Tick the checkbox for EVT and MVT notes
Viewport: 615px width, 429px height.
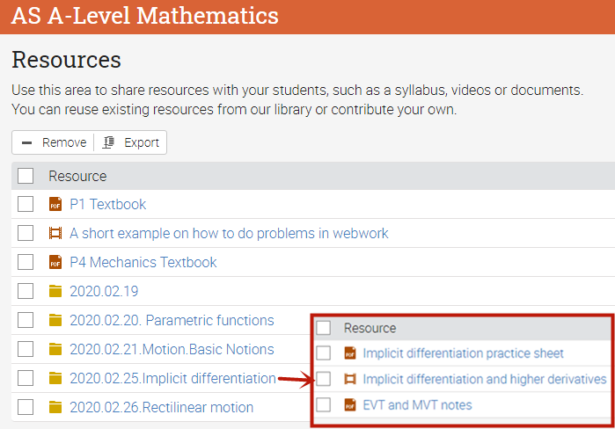click(324, 405)
